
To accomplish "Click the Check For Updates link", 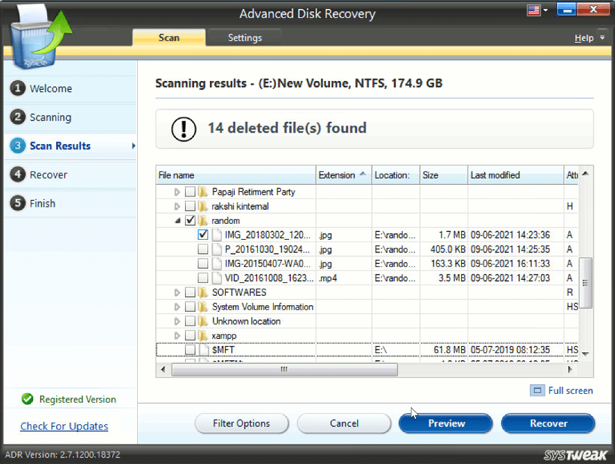I will (x=63, y=426).
